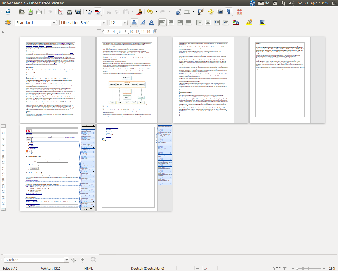Open the mail envelope indicator
338x271 pixels.
(275, 3)
